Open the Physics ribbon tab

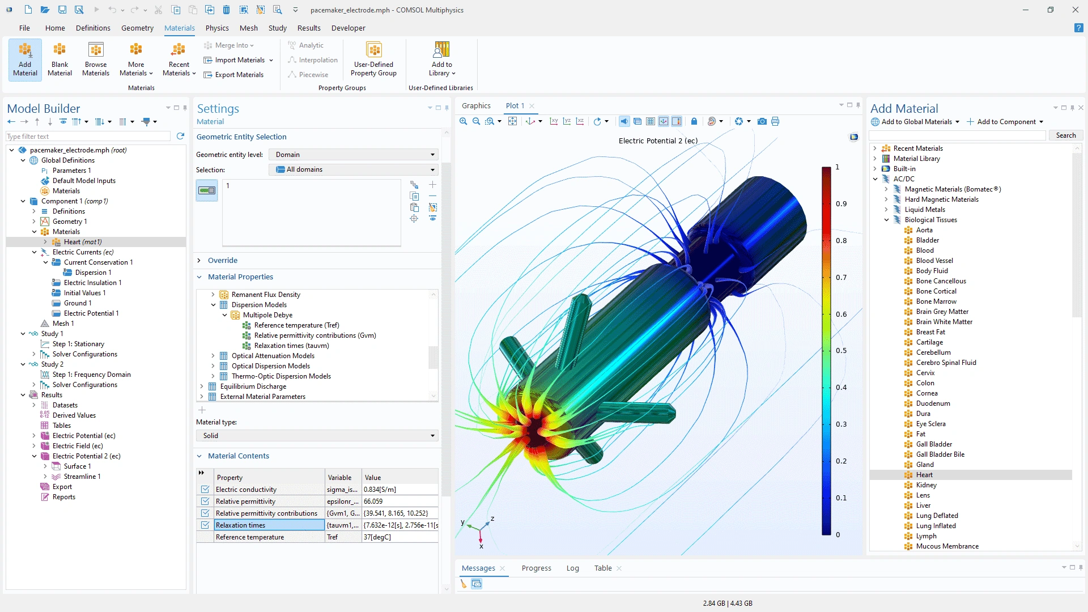pos(217,28)
